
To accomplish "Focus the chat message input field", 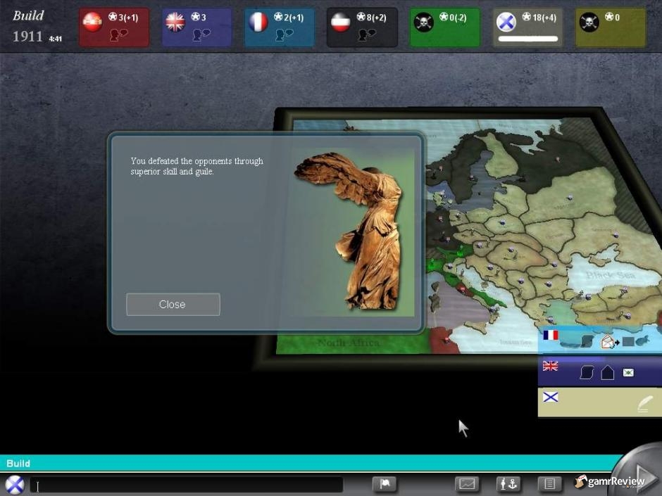I will (x=186, y=484).
